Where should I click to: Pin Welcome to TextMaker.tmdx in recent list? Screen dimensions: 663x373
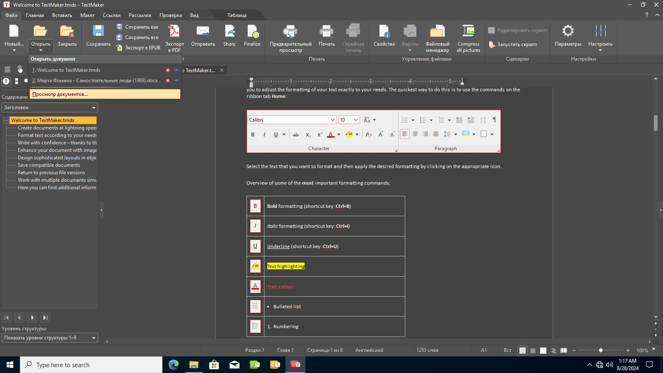pyautogui.click(x=176, y=70)
